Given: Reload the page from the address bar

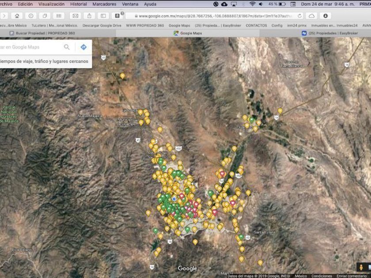Looking at the screenshot, I should (299, 16).
